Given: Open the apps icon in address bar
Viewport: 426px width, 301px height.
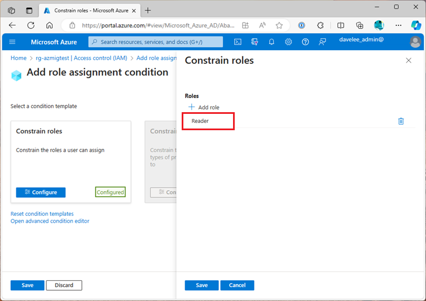Looking at the screenshot, I should (245, 25).
